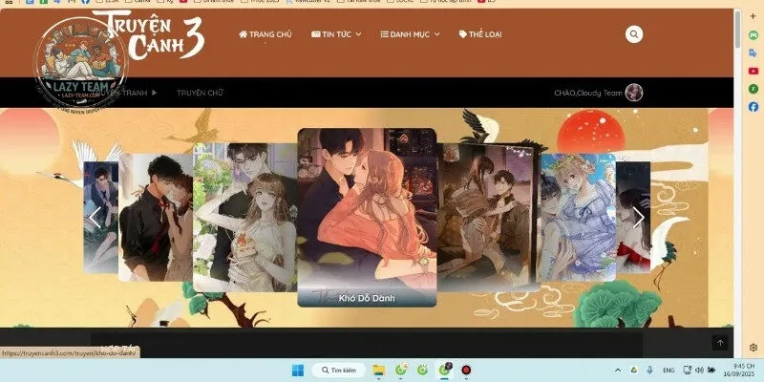Go to next slide in carousel
Image resolution: width=764 pixels, height=382 pixels.
[638, 218]
